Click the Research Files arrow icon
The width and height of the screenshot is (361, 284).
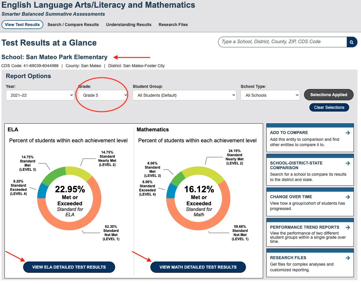click(x=348, y=258)
